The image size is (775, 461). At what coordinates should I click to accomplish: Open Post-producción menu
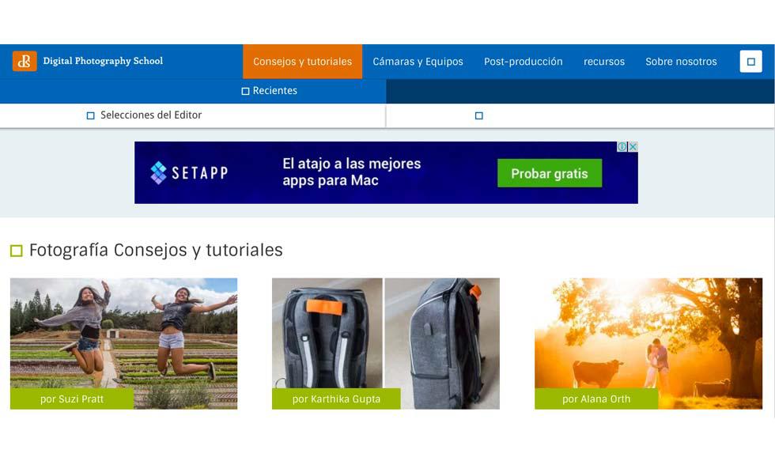click(523, 62)
